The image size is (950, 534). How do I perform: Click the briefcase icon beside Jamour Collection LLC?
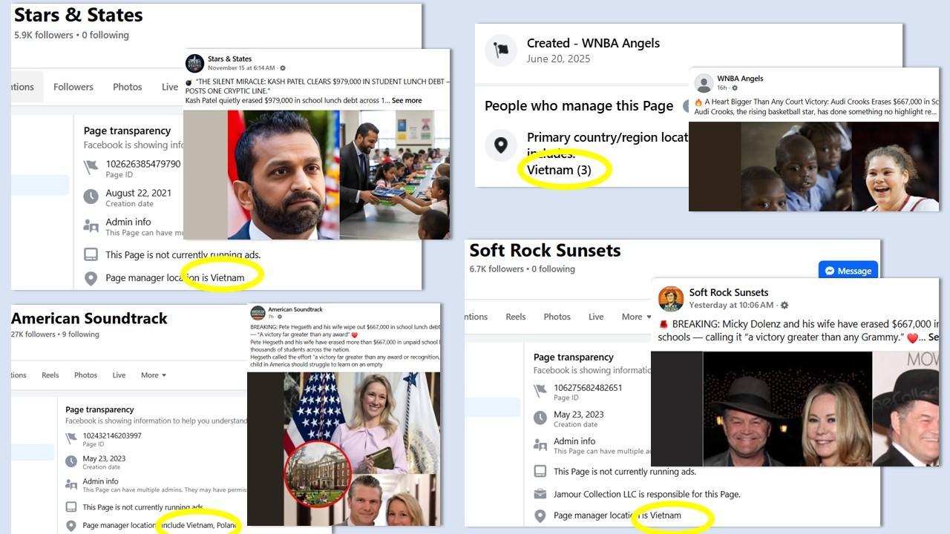[x=540, y=494]
